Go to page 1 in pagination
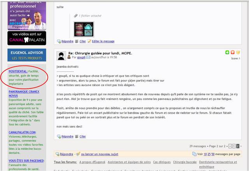Viewport: 249px width, 171px height. 234,146
